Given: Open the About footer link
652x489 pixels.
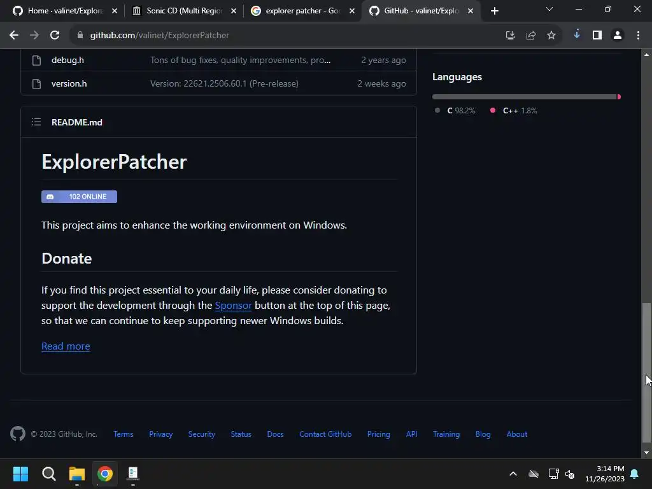Looking at the screenshot, I should [x=517, y=434].
